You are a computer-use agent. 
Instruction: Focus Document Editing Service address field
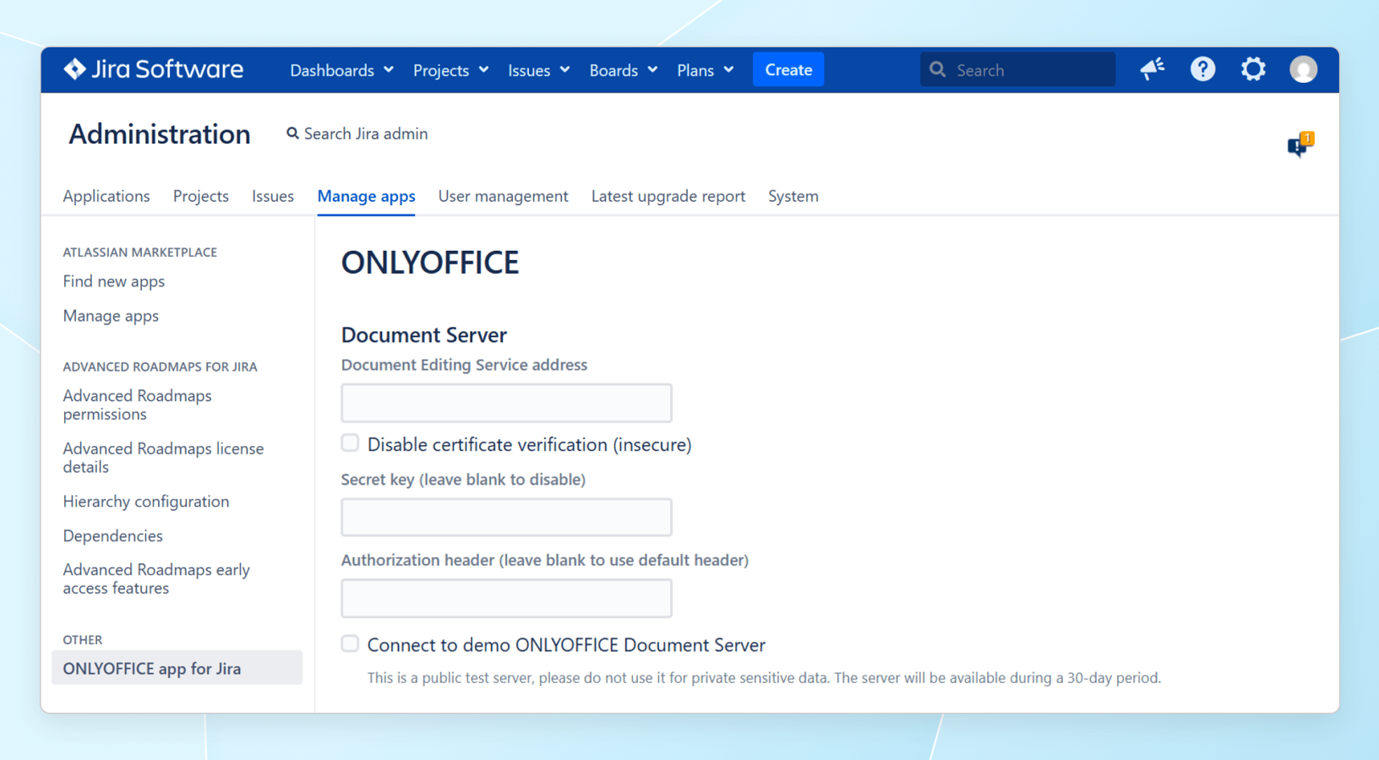506,403
